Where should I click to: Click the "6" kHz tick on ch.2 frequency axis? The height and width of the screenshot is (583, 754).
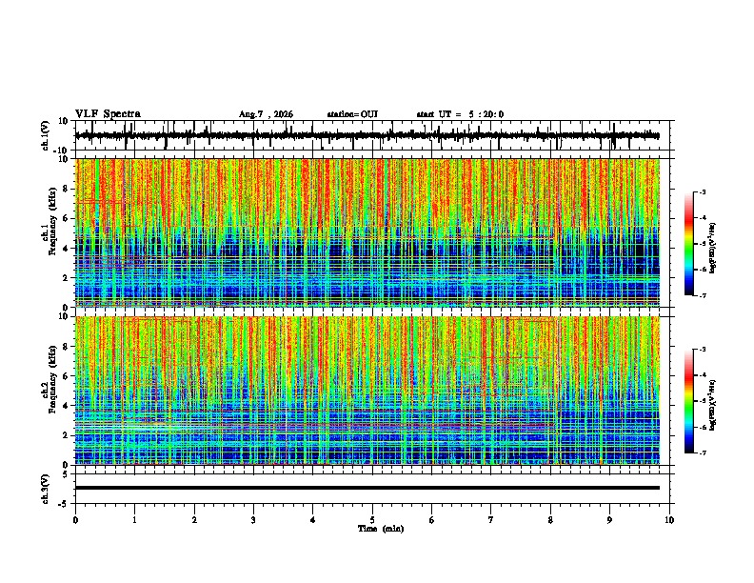[67, 376]
